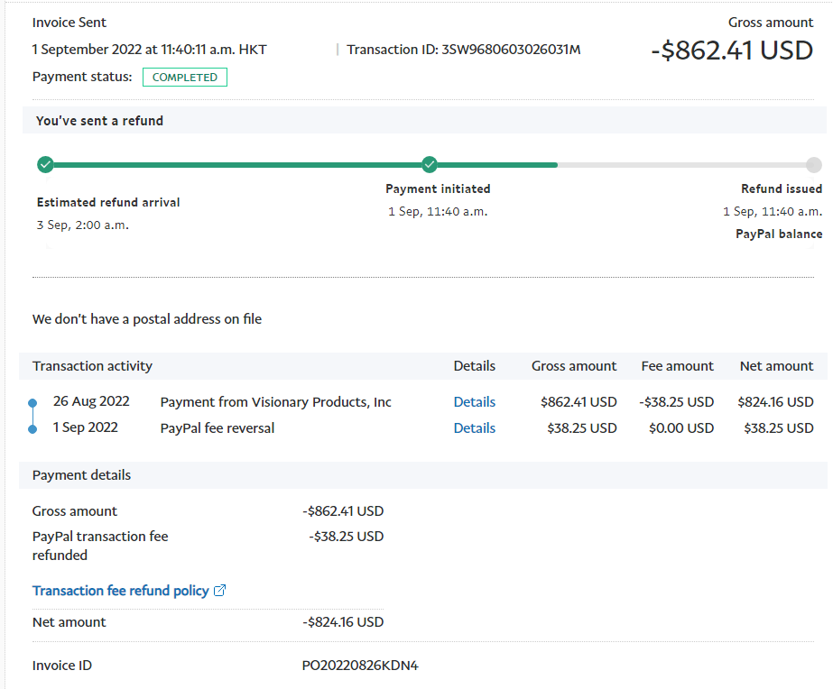This screenshot has height=689, width=833.
Task: Click the grey circle above Refund issued
Action: (813, 165)
